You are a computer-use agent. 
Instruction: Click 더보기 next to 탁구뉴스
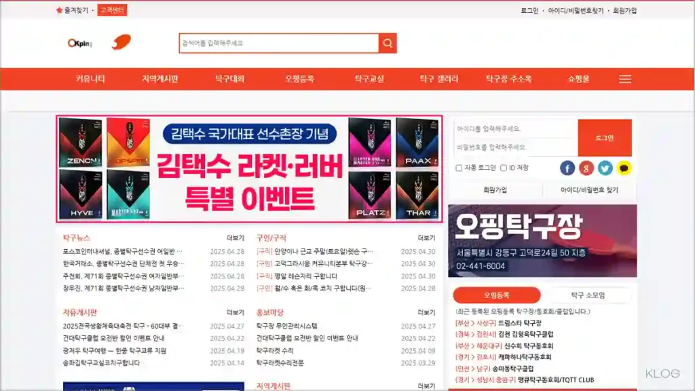tap(236, 238)
